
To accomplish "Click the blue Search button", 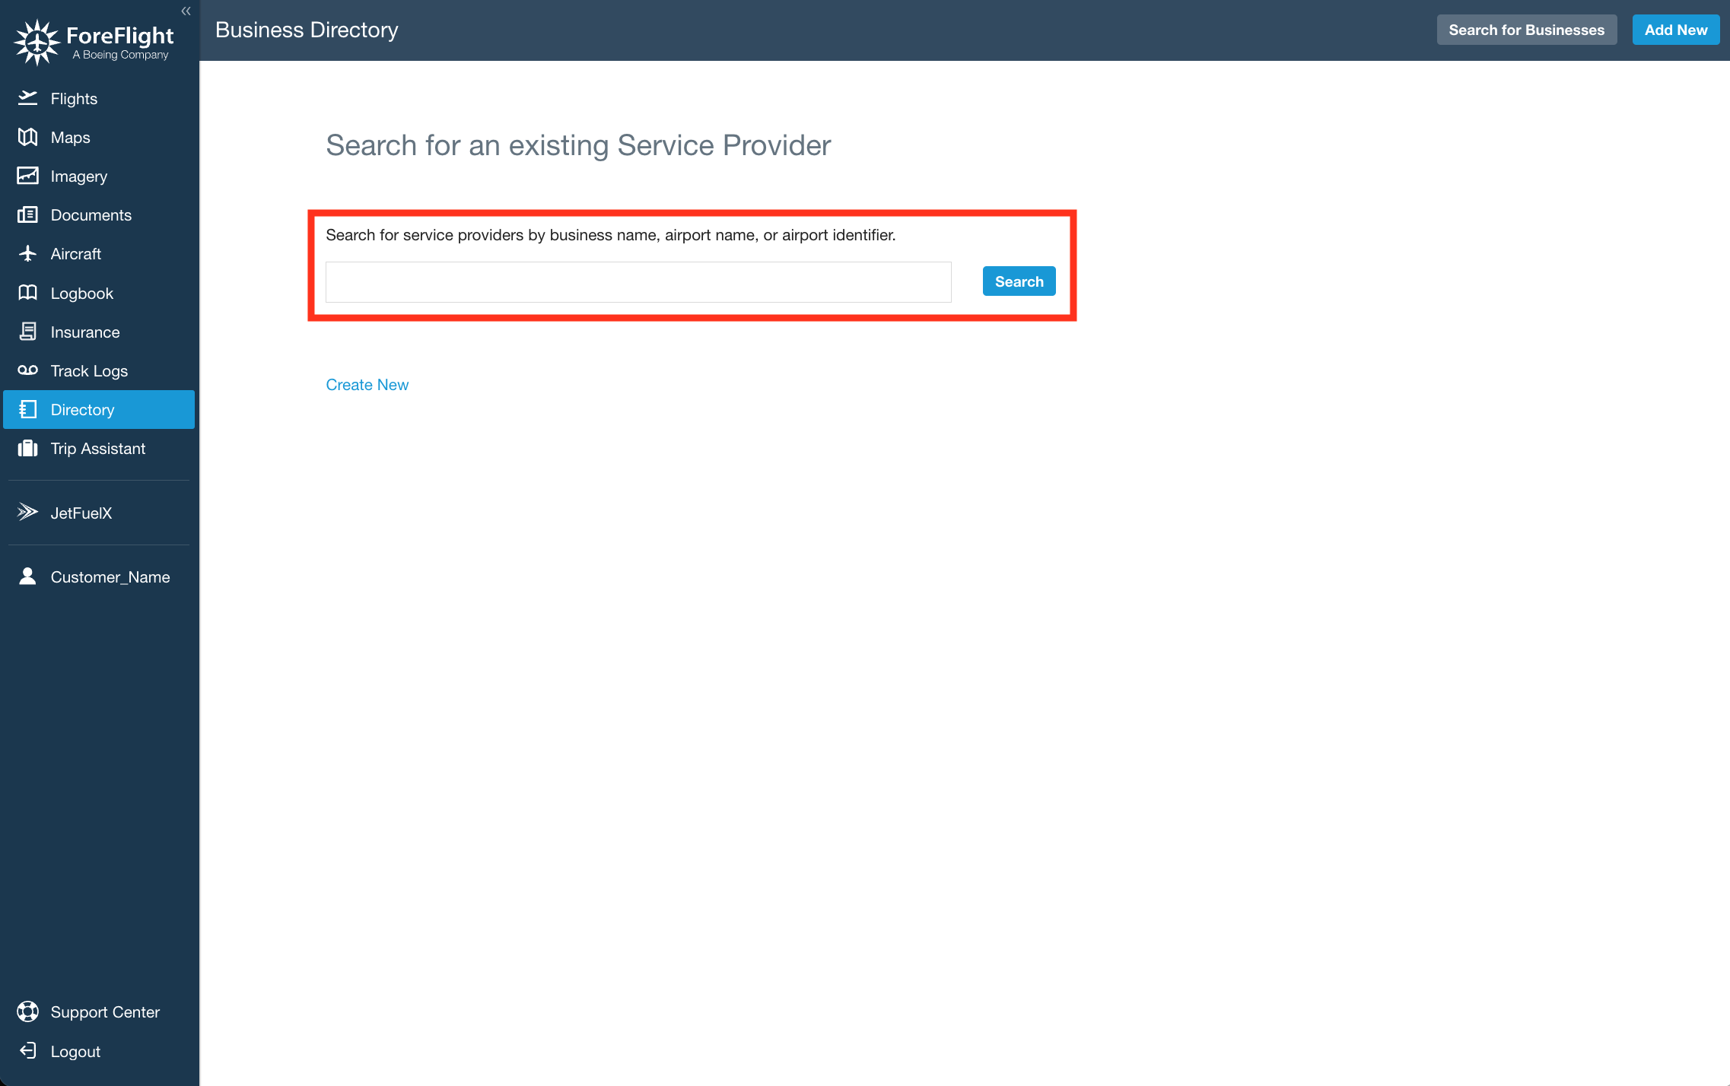I will (x=1019, y=281).
